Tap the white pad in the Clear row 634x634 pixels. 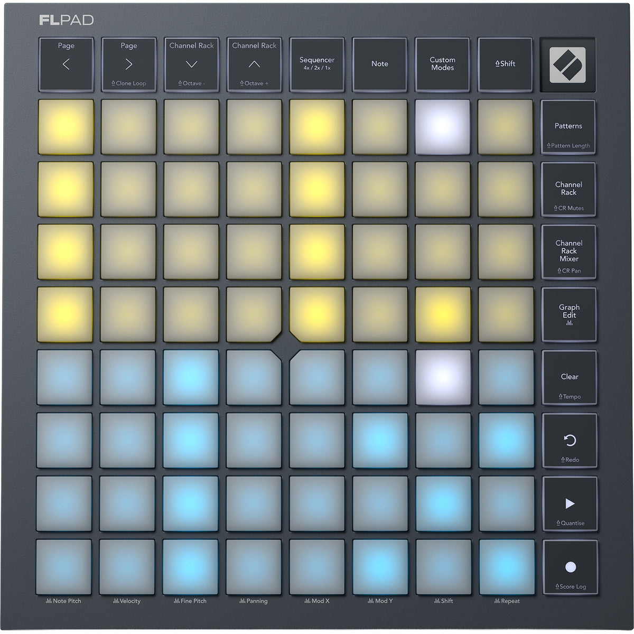443,378
